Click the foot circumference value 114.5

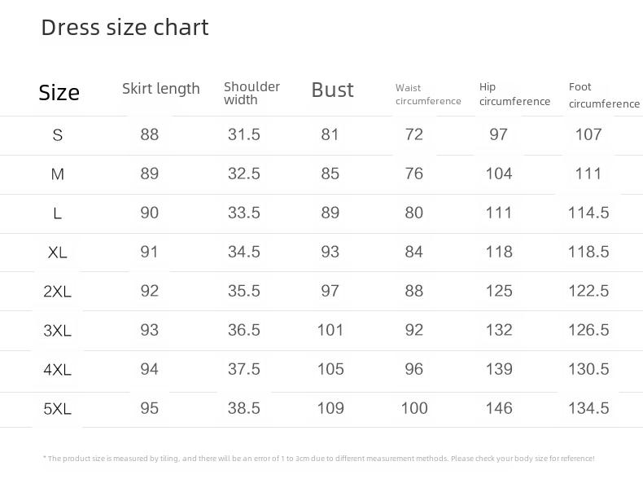[x=588, y=213]
